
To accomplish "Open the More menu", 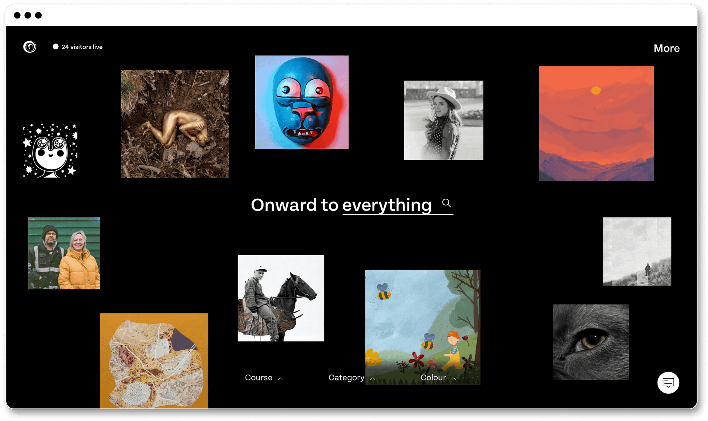I will click(x=666, y=48).
